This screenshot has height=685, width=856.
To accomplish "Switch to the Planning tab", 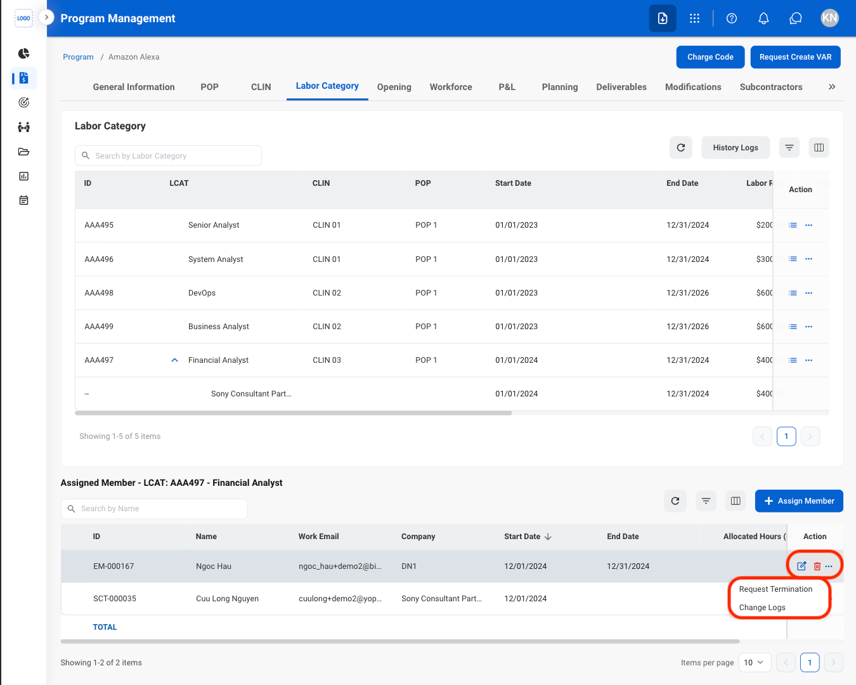I will pyautogui.click(x=560, y=87).
